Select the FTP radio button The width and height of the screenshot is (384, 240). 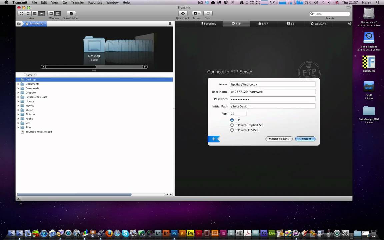[232, 120]
